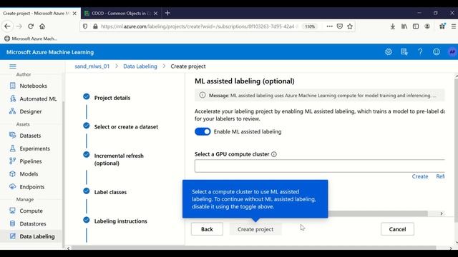
Task: Bookmark this page with the star
Action: [x=350, y=26]
